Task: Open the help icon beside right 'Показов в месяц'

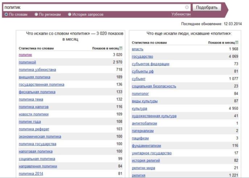Action: point(237,42)
